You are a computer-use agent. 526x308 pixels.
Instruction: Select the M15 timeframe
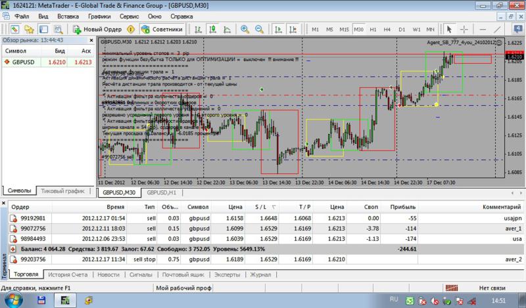(344, 30)
